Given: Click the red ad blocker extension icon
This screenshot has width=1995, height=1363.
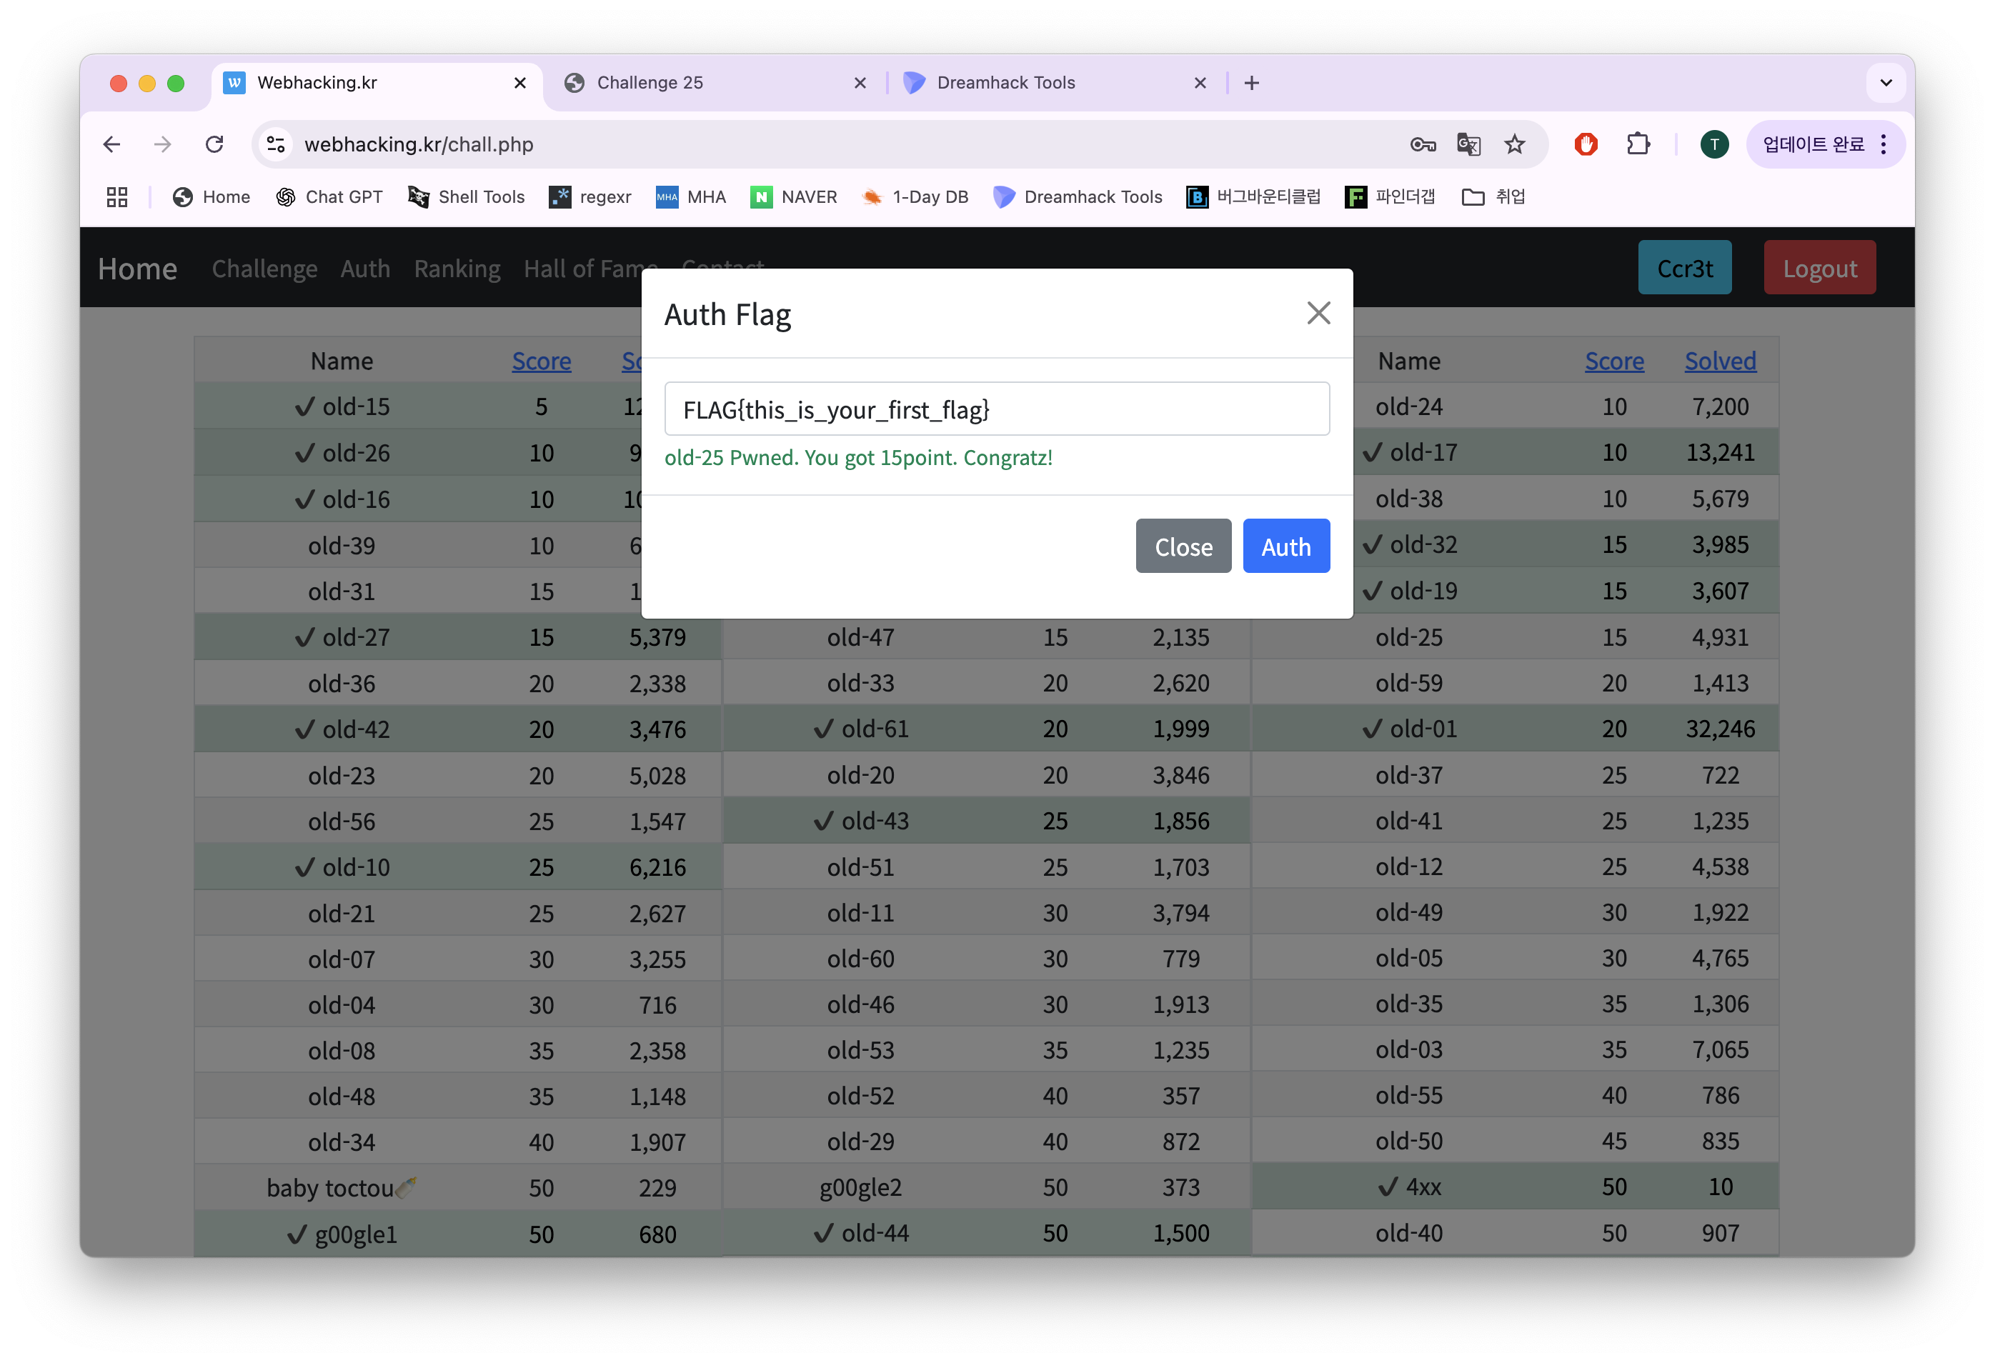Looking at the screenshot, I should [1586, 144].
